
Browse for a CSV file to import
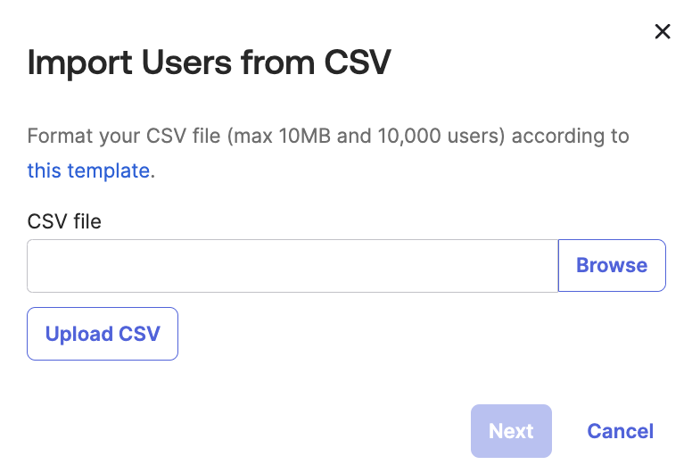[x=612, y=266]
